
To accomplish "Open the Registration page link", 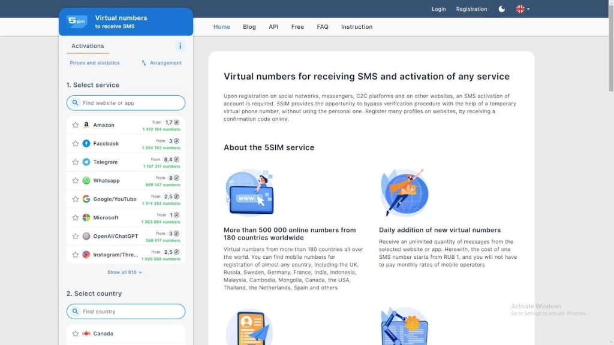I will (x=471, y=9).
